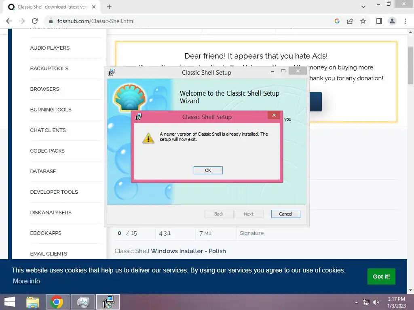Click the setup wizard title bar installer icon
This screenshot has width=414, height=310.
[112, 72]
